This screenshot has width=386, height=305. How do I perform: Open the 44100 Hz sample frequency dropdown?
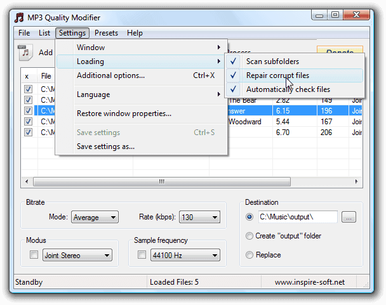(185, 255)
